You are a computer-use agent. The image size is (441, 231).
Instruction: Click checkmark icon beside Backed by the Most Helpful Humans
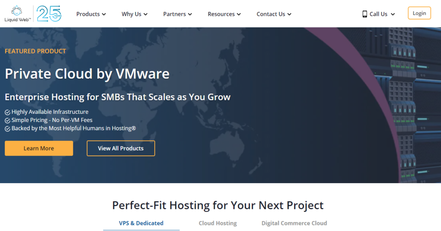pos(8,128)
